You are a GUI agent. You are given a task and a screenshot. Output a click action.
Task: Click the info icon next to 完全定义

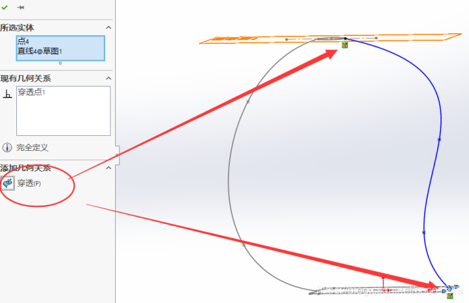[7, 147]
